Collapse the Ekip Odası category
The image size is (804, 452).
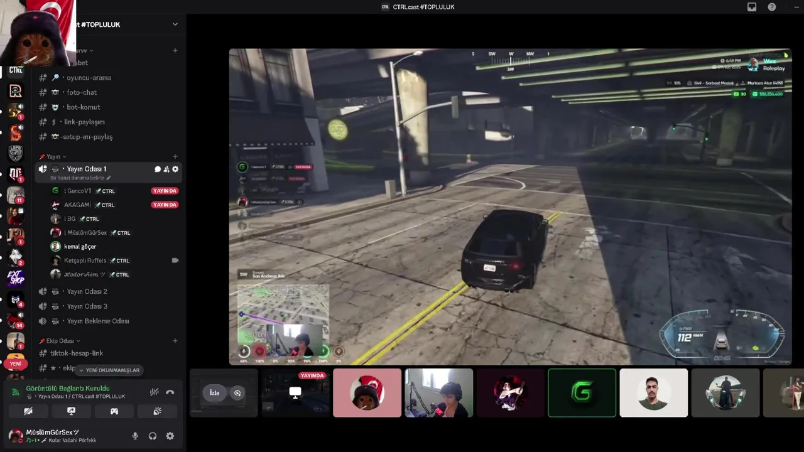pyautogui.click(x=60, y=341)
